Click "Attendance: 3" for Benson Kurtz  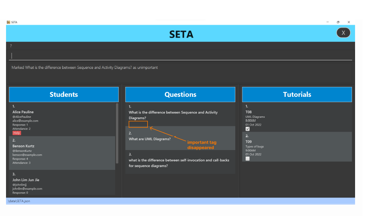(x=21, y=163)
